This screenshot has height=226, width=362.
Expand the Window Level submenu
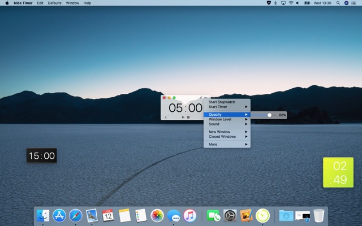pyautogui.click(x=227, y=119)
